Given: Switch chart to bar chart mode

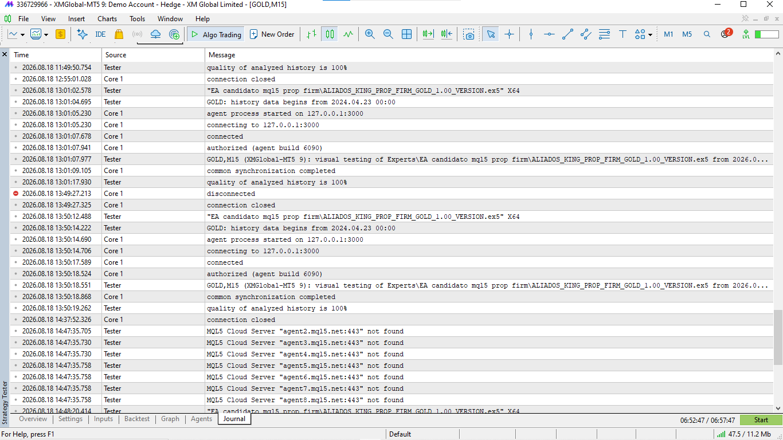Looking at the screenshot, I should click(x=311, y=34).
